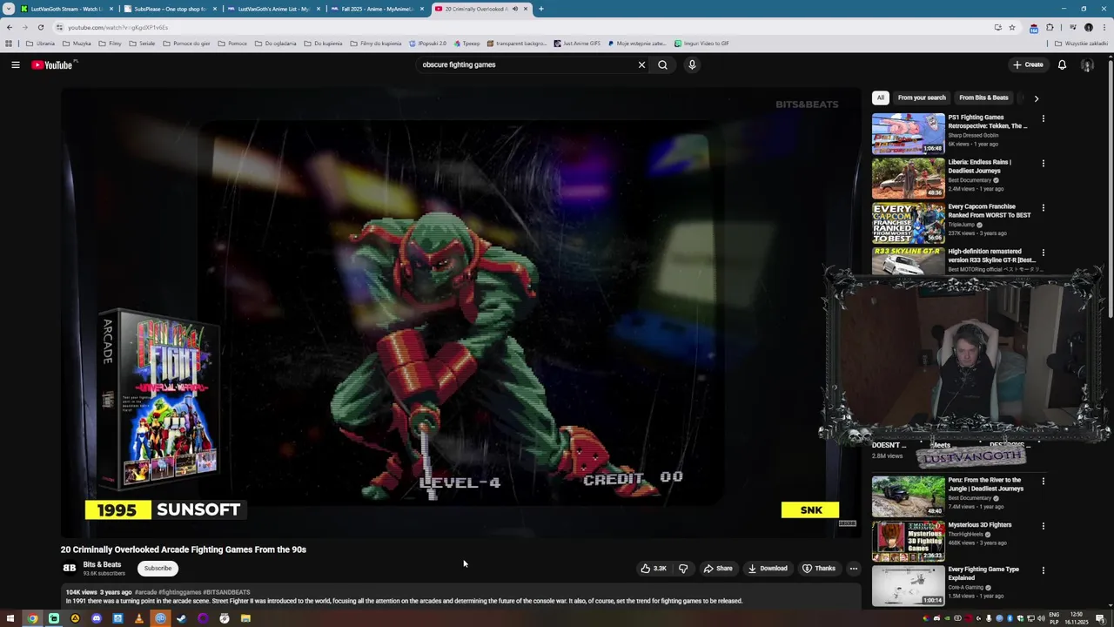Open the Pomoce do gier folder
This screenshot has height=627, width=1114.
point(186,44)
